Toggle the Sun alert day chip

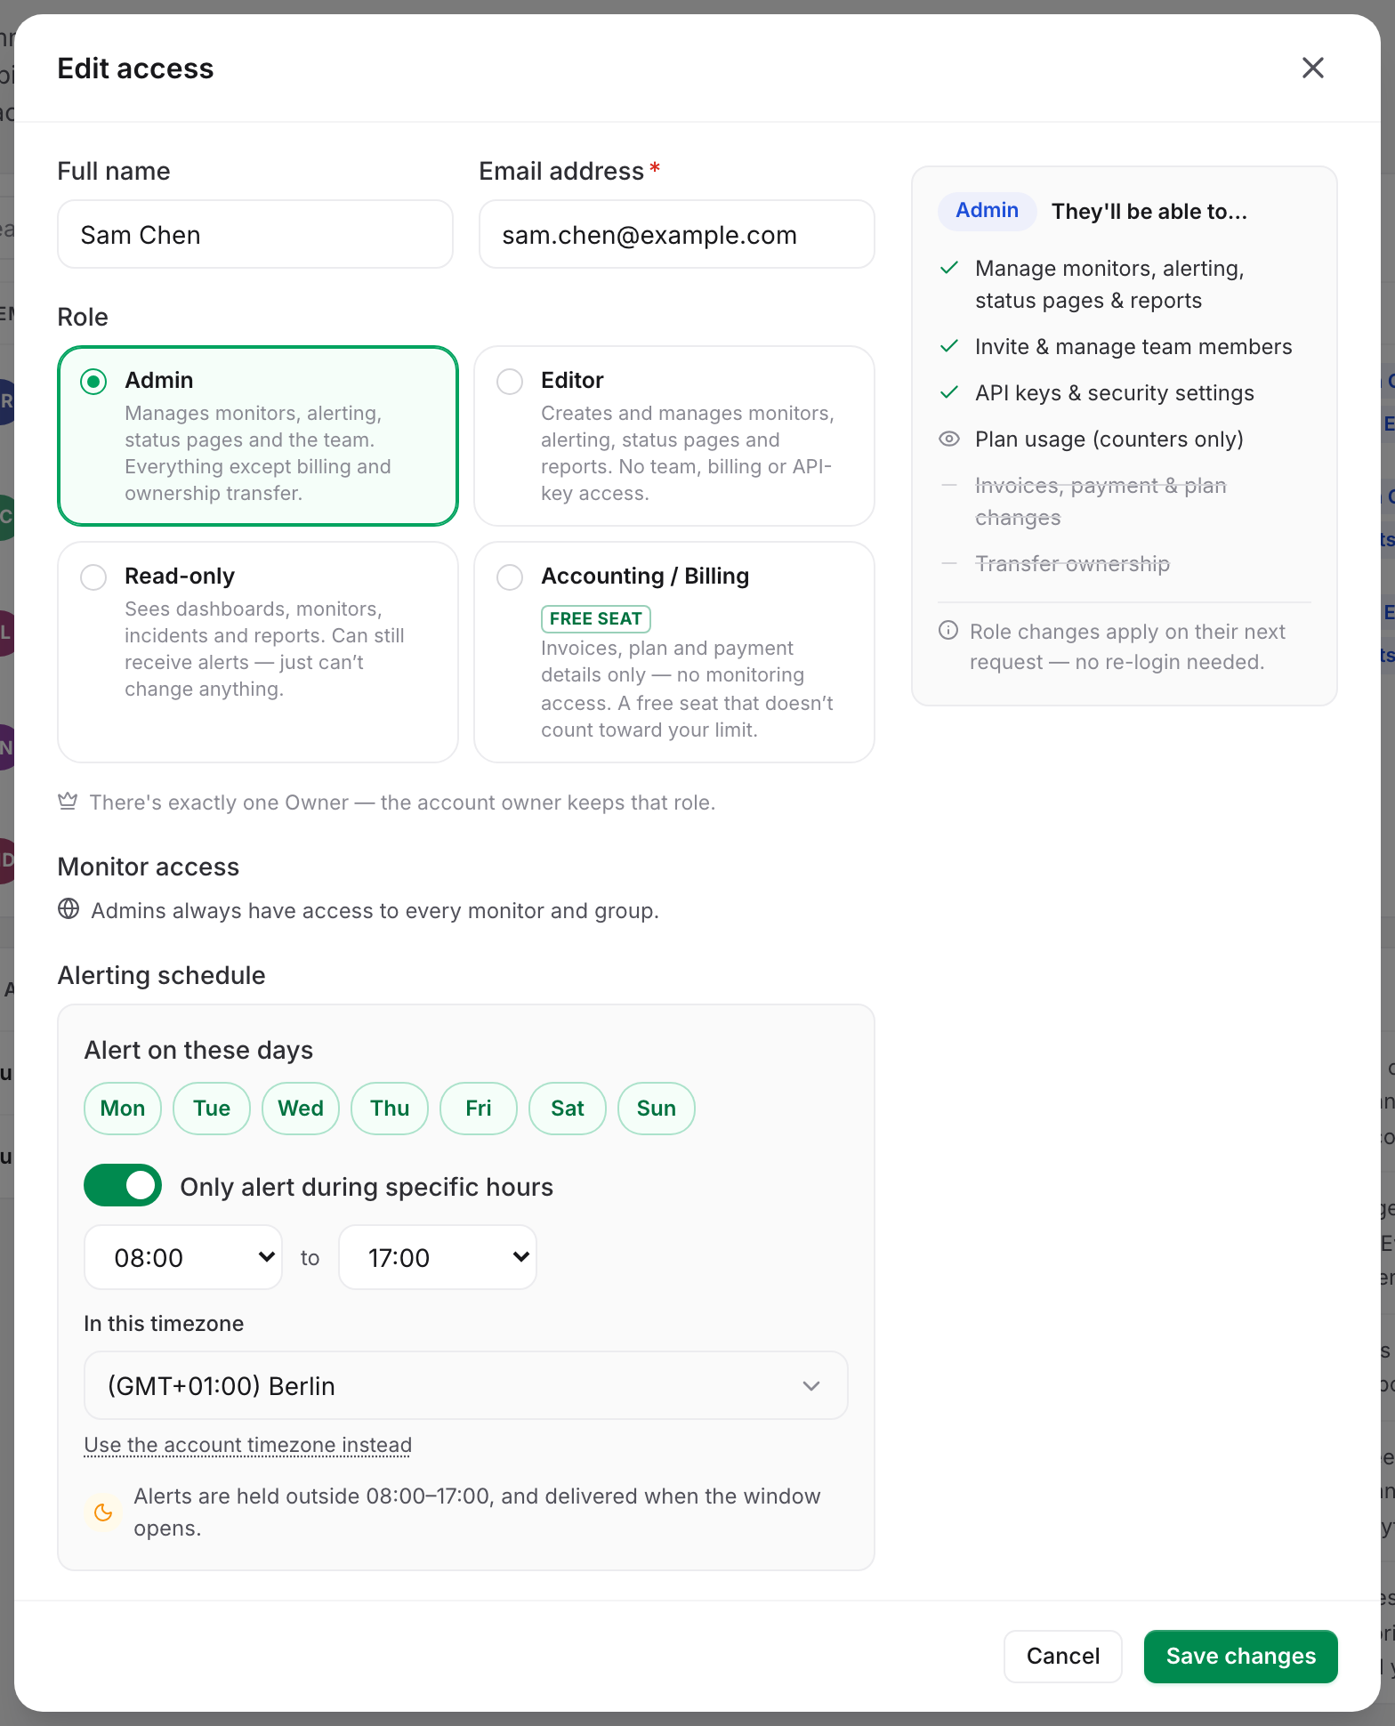pyautogui.click(x=657, y=1109)
